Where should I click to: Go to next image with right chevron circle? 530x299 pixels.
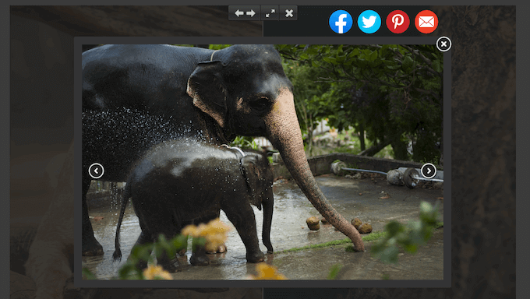pyautogui.click(x=429, y=171)
